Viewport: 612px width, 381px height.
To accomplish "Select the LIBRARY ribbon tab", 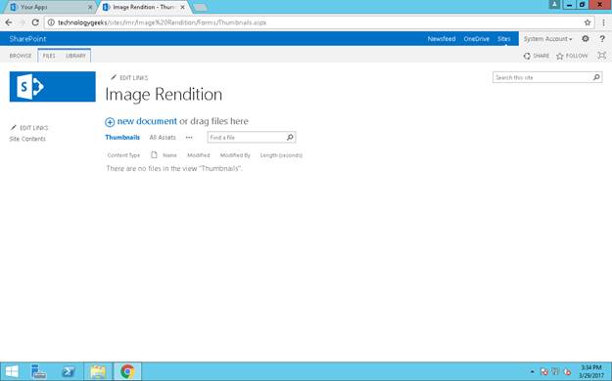I will [75, 56].
